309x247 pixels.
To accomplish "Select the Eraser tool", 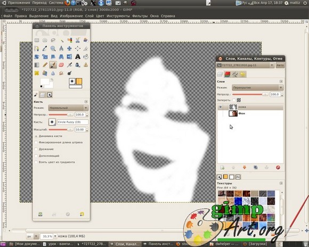I will (x=61, y=65).
